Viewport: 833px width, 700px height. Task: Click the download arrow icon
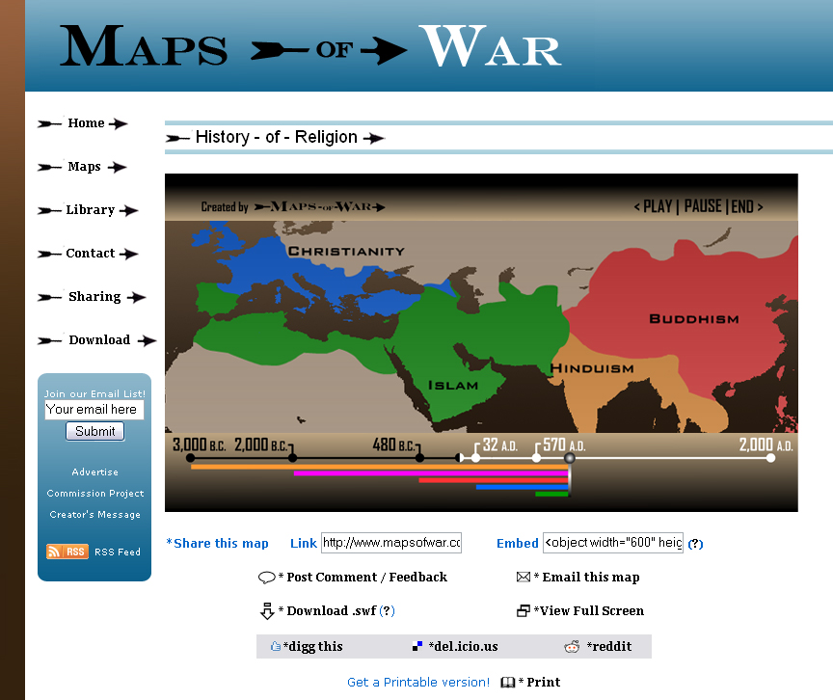tap(267, 611)
